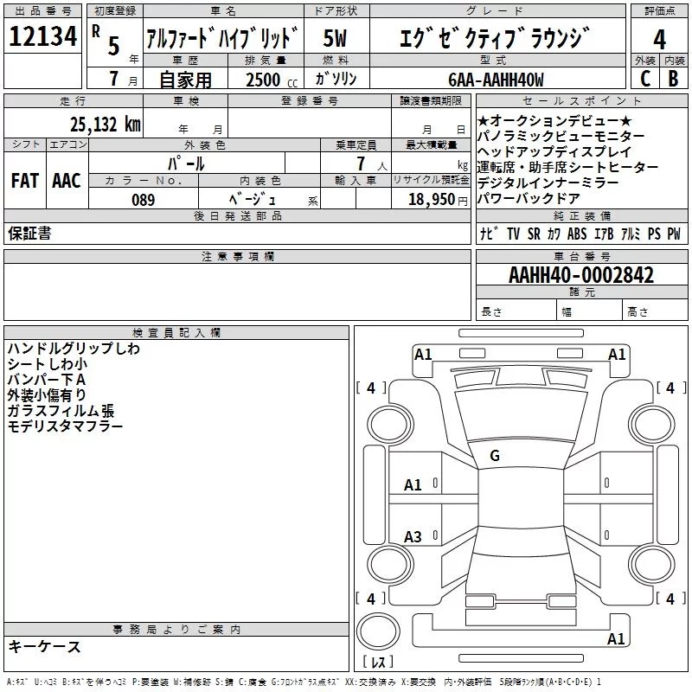The image size is (692, 692).
Task: Click the spare tire circle above レス
Action: tap(378, 631)
